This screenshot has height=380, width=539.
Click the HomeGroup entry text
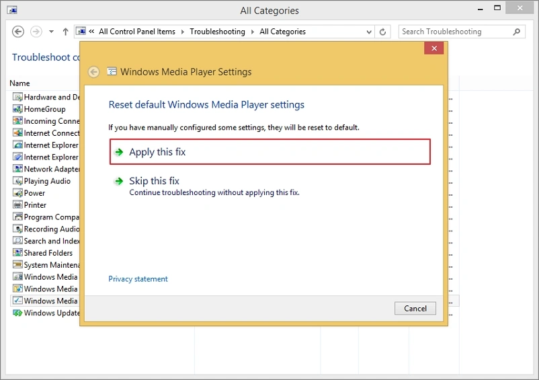pyautogui.click(x=44, y=109)
